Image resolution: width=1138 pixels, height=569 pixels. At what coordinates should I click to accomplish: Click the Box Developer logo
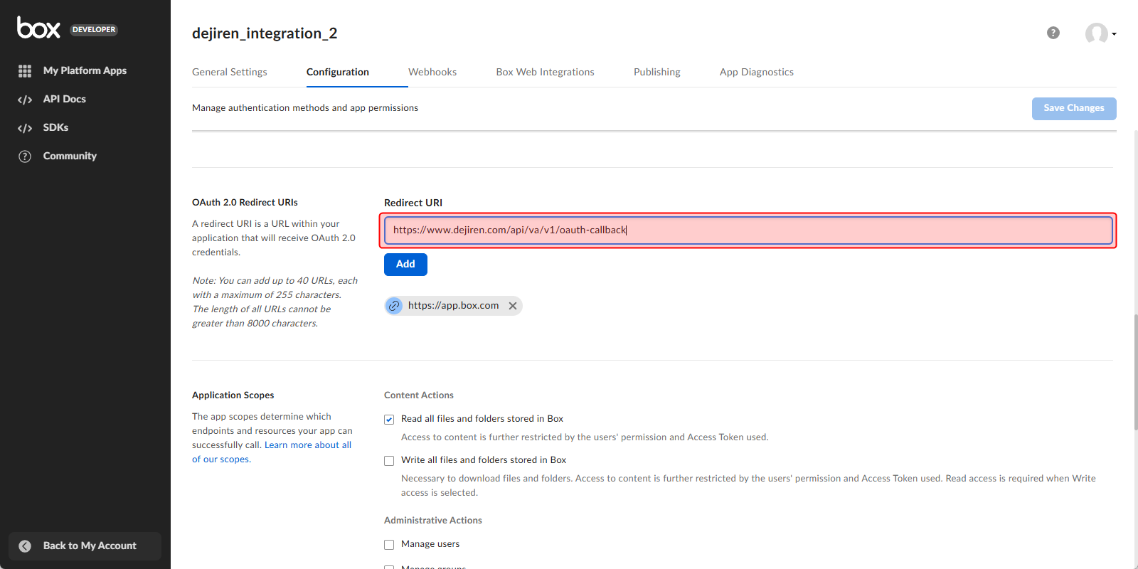[x=68, y=28]
